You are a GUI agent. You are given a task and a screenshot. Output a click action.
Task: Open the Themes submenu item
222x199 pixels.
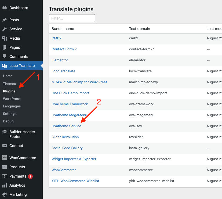[9, 84]
